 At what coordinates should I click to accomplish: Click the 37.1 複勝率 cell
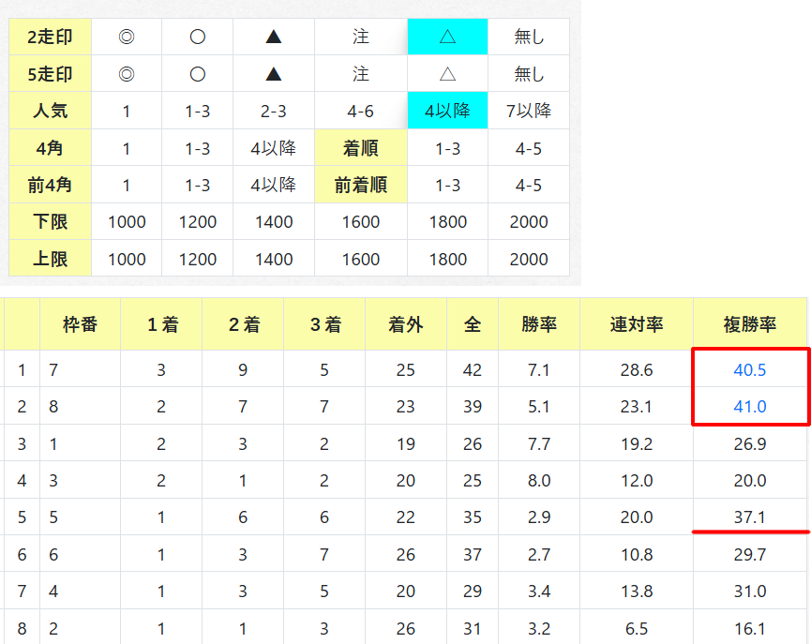750,517
